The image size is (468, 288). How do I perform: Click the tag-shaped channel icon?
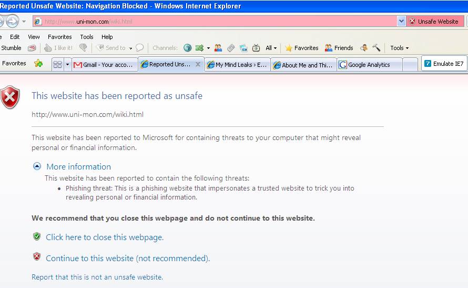[x=231, y=48]
